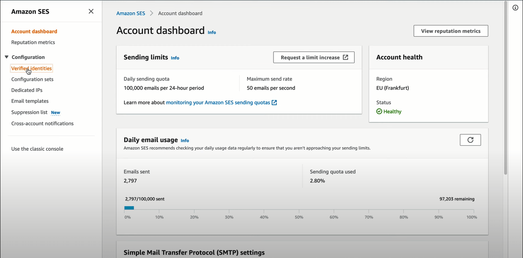Open Verified identities in sidebar
The width and height of the screenshot is (523, 258).
pyautogui.click(x=32, y=68)
